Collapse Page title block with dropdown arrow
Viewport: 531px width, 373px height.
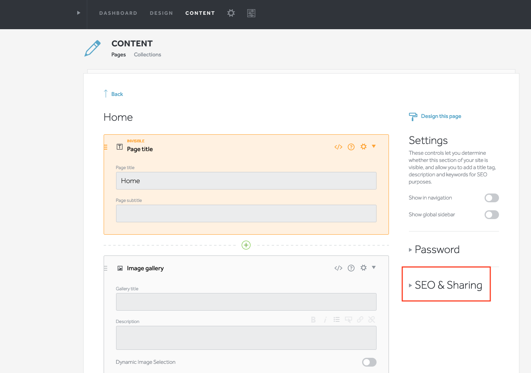pyautogui.click(x=374, y=146)
